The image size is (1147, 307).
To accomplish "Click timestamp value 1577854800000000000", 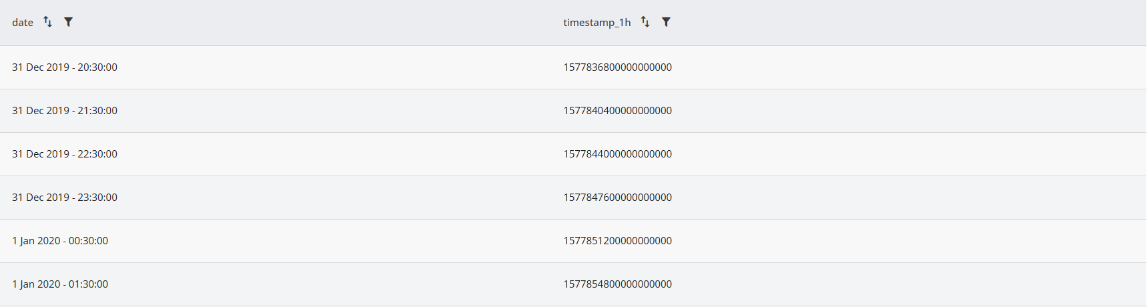I will 617,284.
